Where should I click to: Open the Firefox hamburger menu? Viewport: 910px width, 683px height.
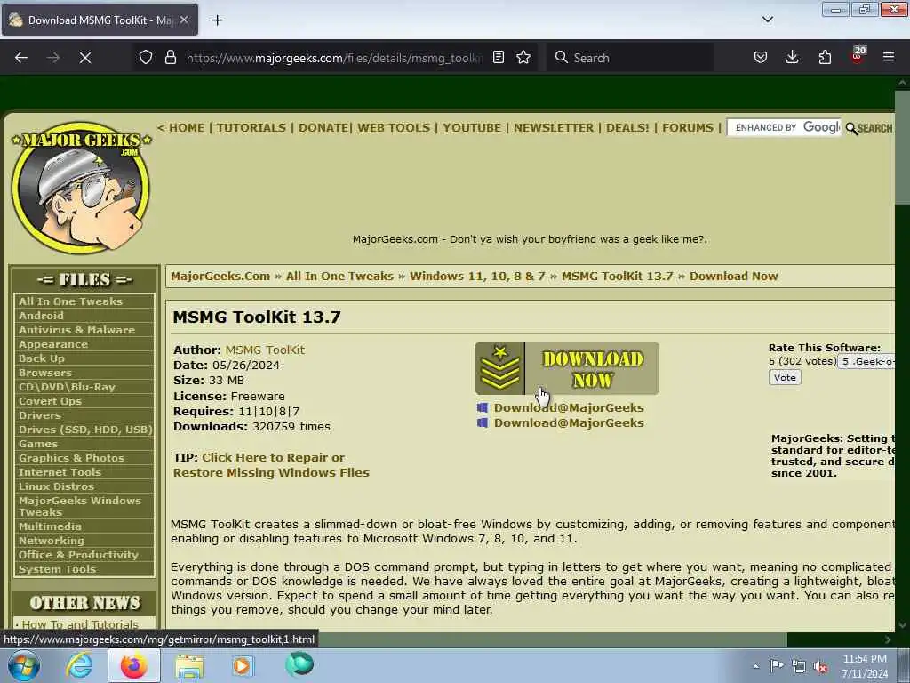coord(889,57)
